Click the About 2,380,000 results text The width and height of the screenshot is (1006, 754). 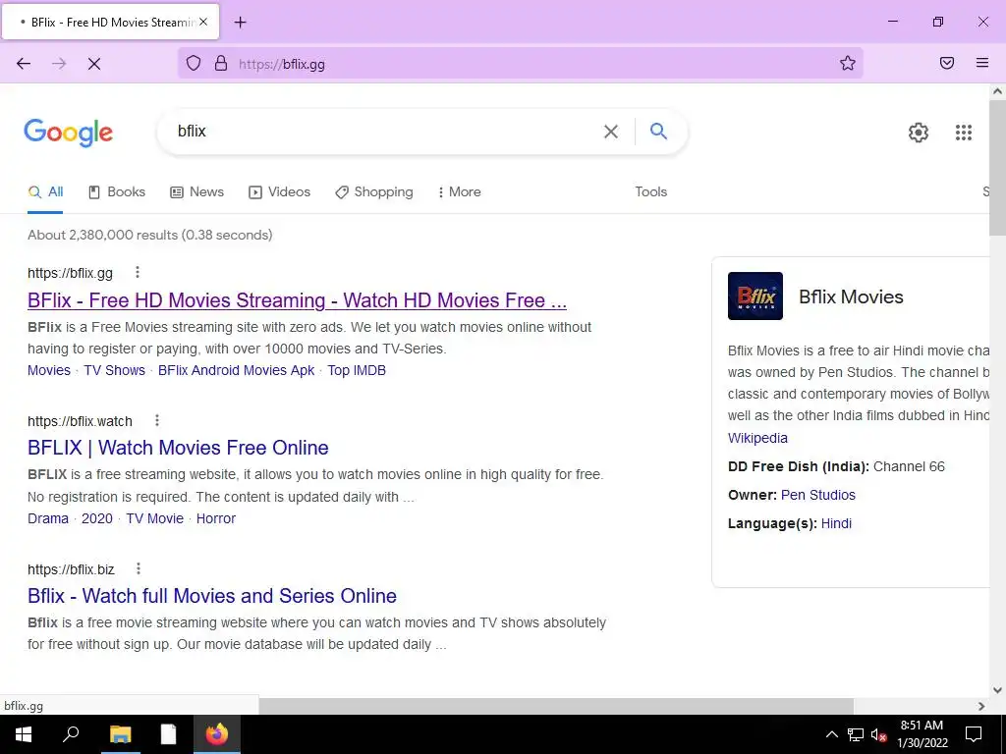(149, 235)
